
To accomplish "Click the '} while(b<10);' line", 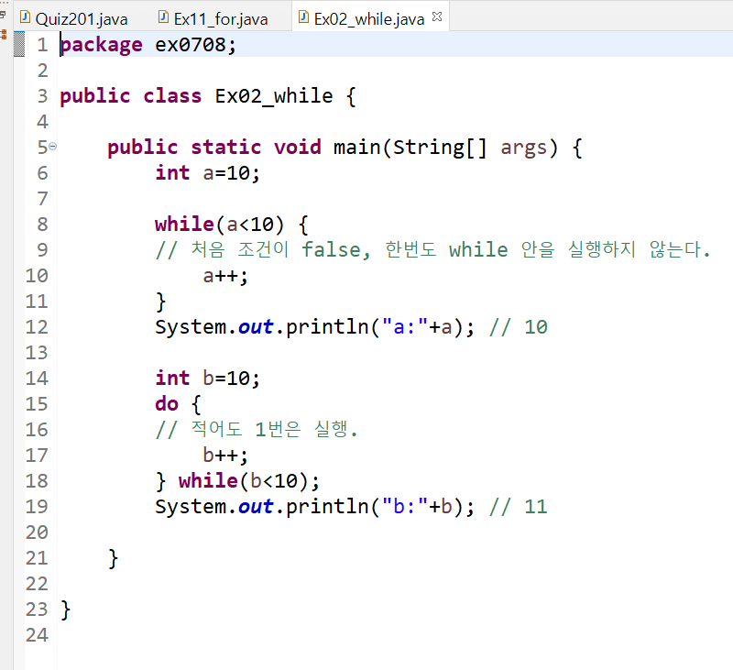I will click(x=237, y=481).
